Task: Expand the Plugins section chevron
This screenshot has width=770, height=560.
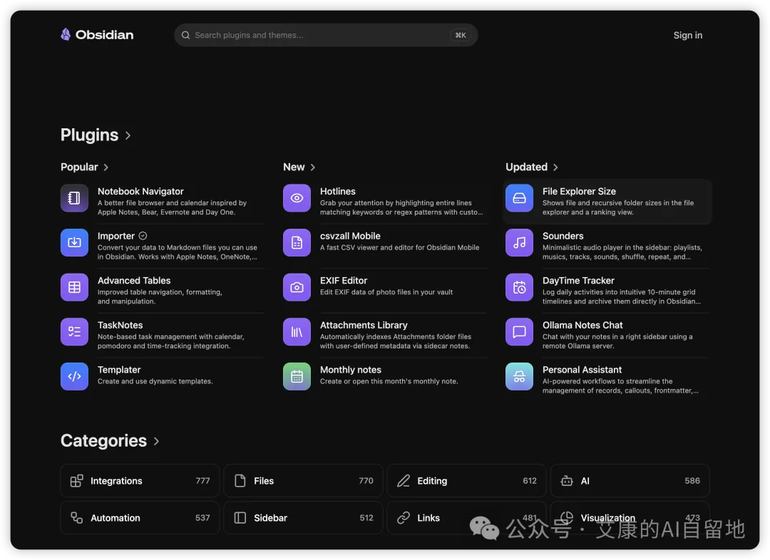Action: coord(128,135)
